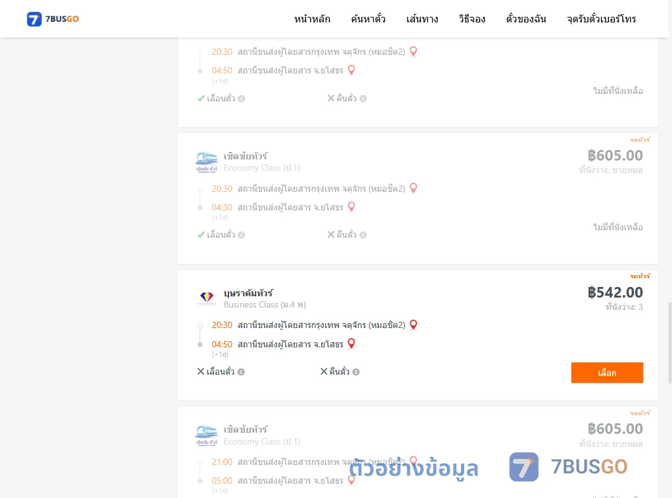Click the ที่นั่งว่าง: 3 seat count
Viewport: 672px width, 498px height.
pos(624,307)
